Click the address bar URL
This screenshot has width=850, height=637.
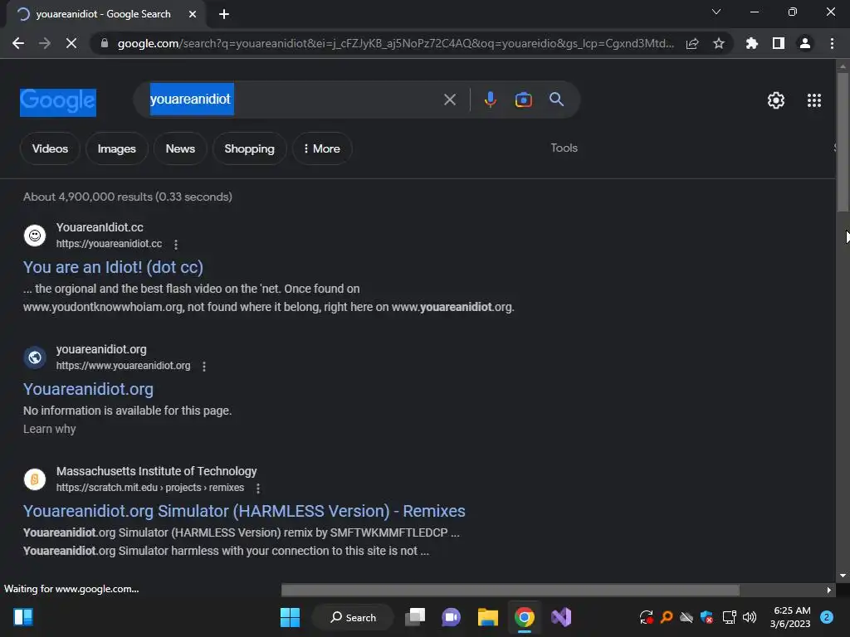tap(396, 43)
